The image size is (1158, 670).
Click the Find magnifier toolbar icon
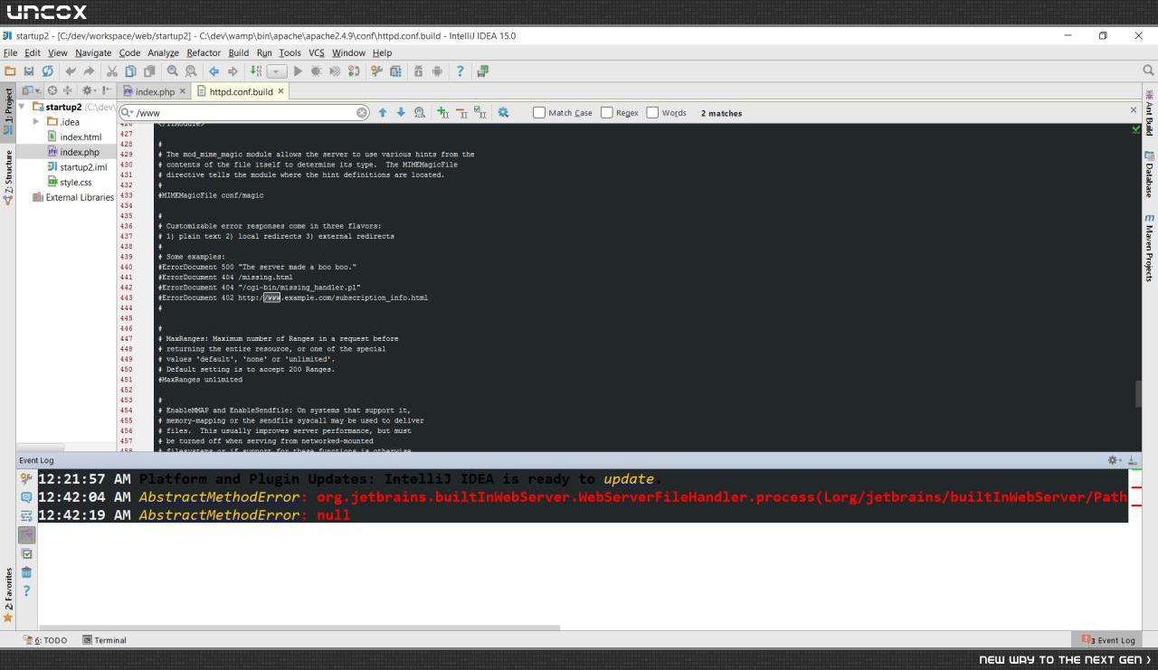coord(172,71)
